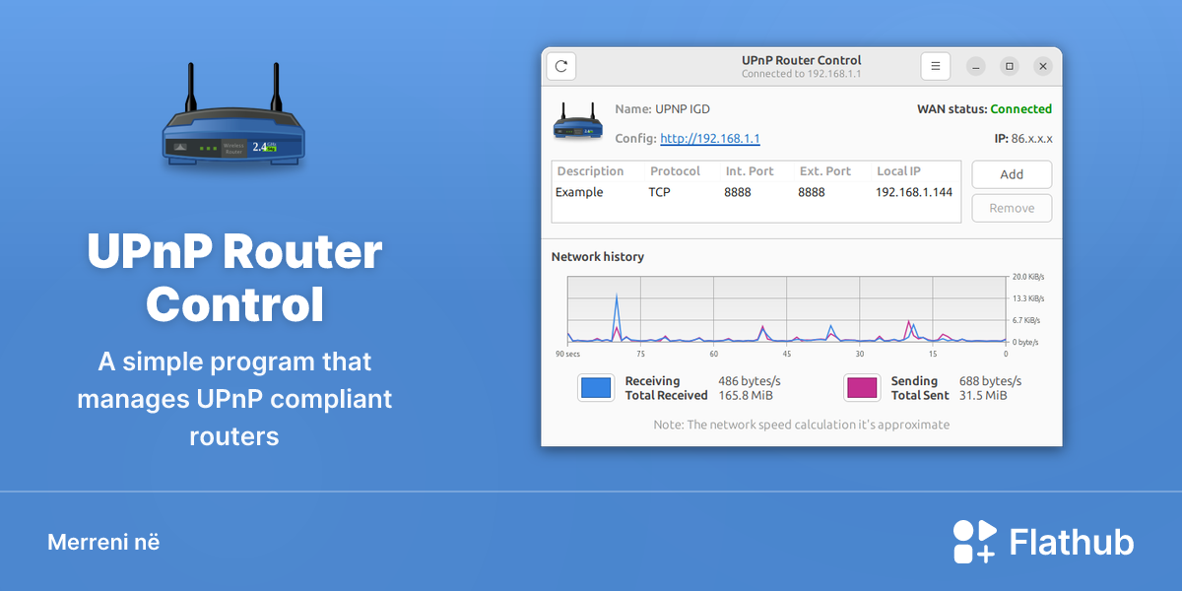Click the Network history heading
The width and height of the screenshot is (1182, 591).
(597, 257)
